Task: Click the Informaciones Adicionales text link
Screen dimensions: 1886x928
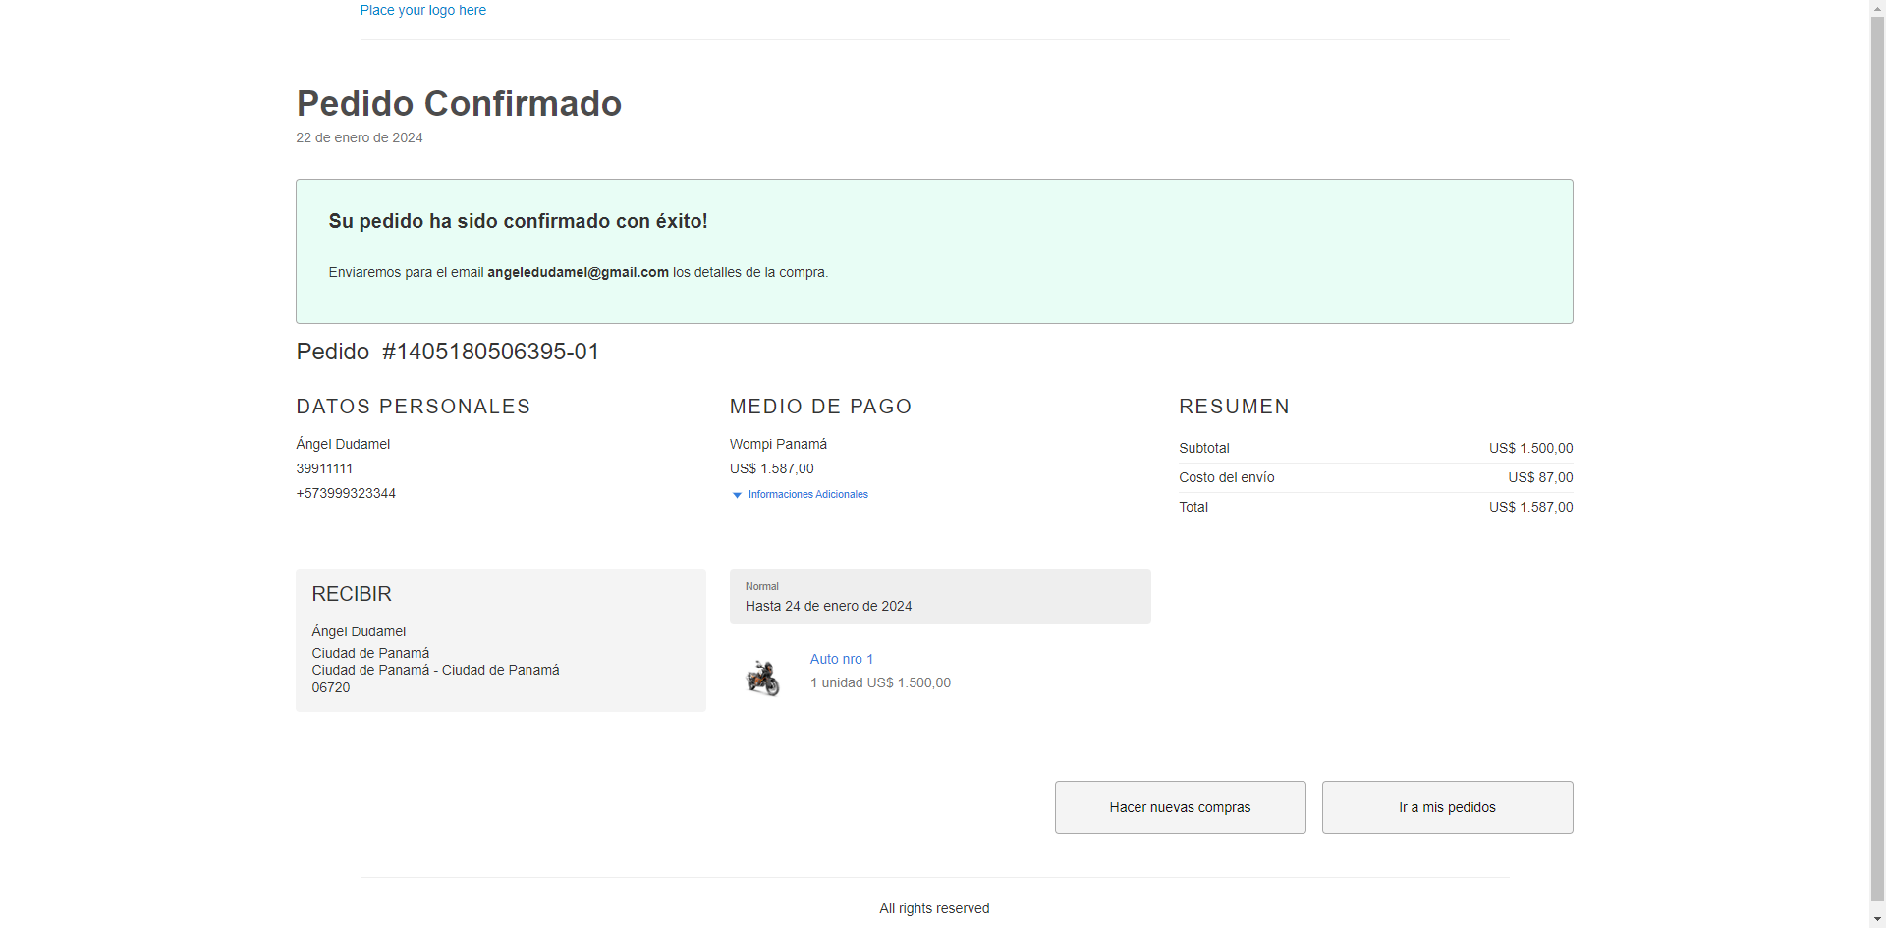Action: (x=807, y=495)
